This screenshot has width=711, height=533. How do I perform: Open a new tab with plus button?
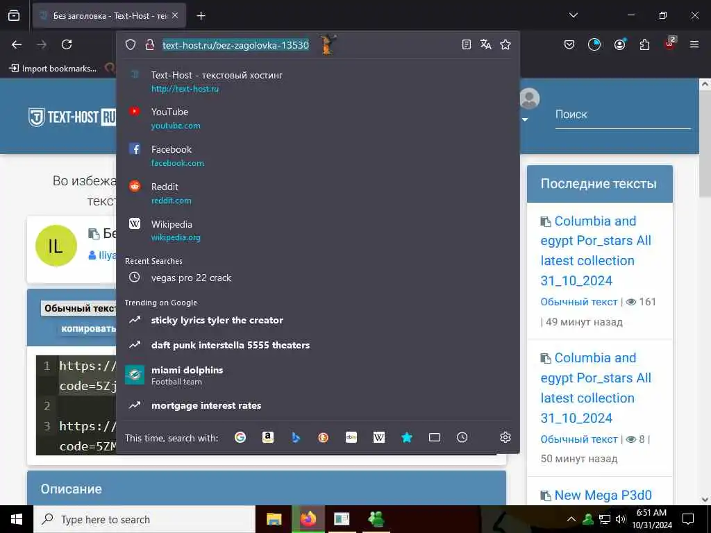point(201,16)
